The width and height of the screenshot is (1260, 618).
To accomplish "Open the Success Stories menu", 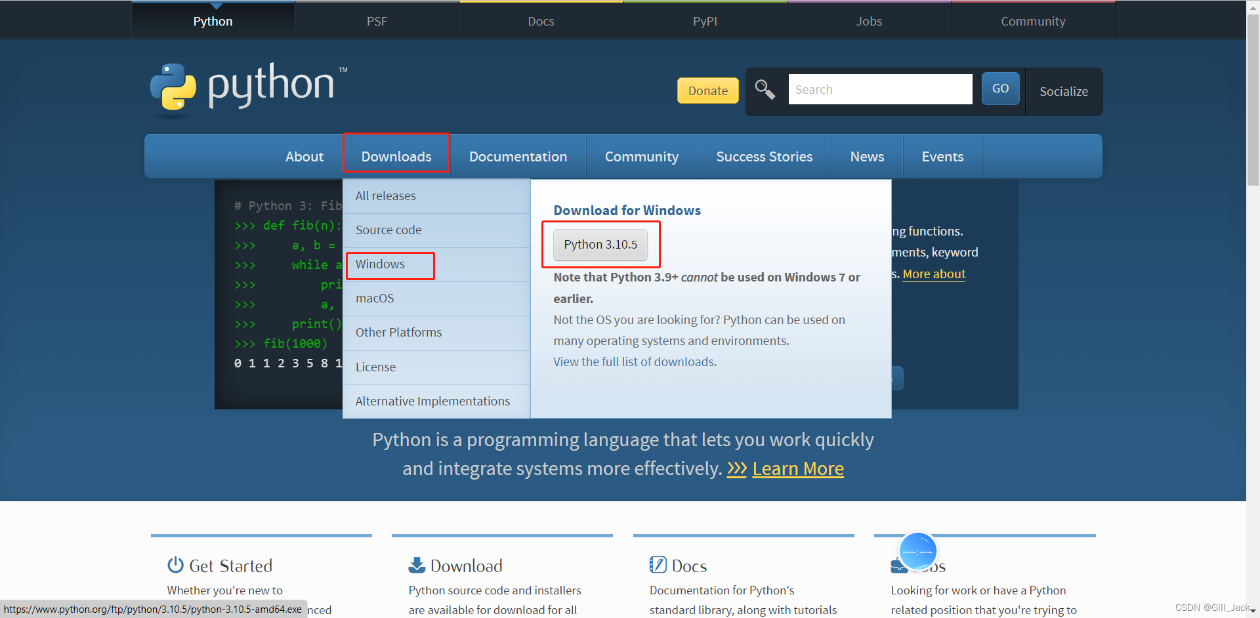I will (x=765, y=156).
